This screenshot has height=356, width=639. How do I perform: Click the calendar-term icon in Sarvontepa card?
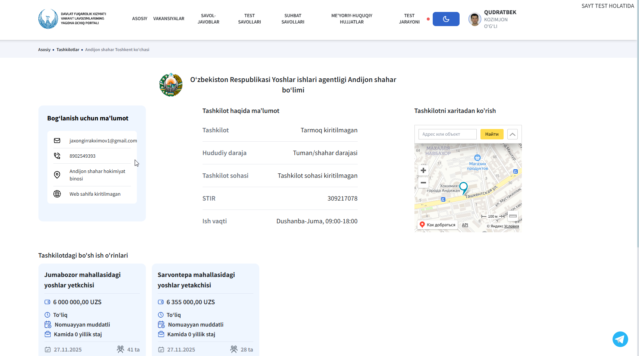click(x=161, y=324)
